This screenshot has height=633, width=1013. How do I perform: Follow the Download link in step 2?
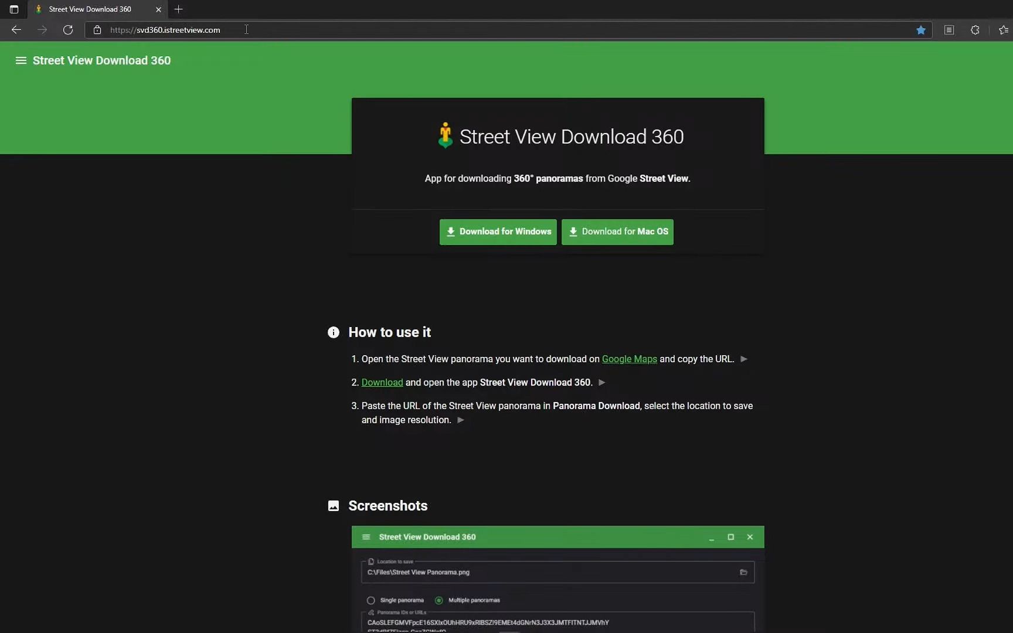[382, 383]
